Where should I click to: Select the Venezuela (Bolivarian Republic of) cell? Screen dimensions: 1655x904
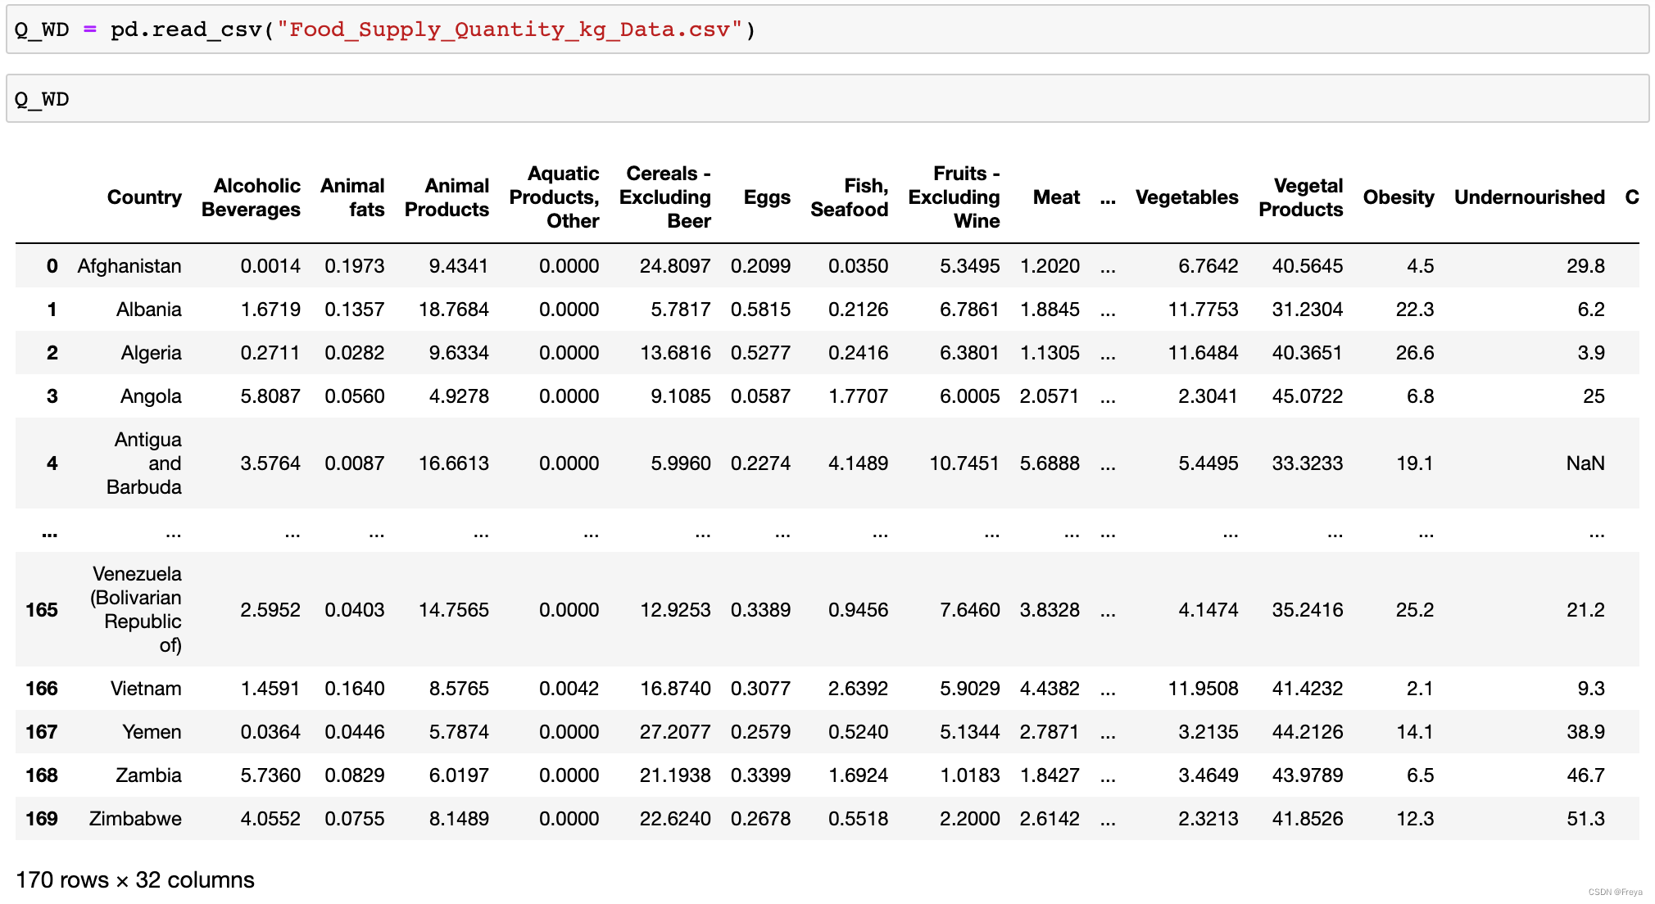coord(136,609)
